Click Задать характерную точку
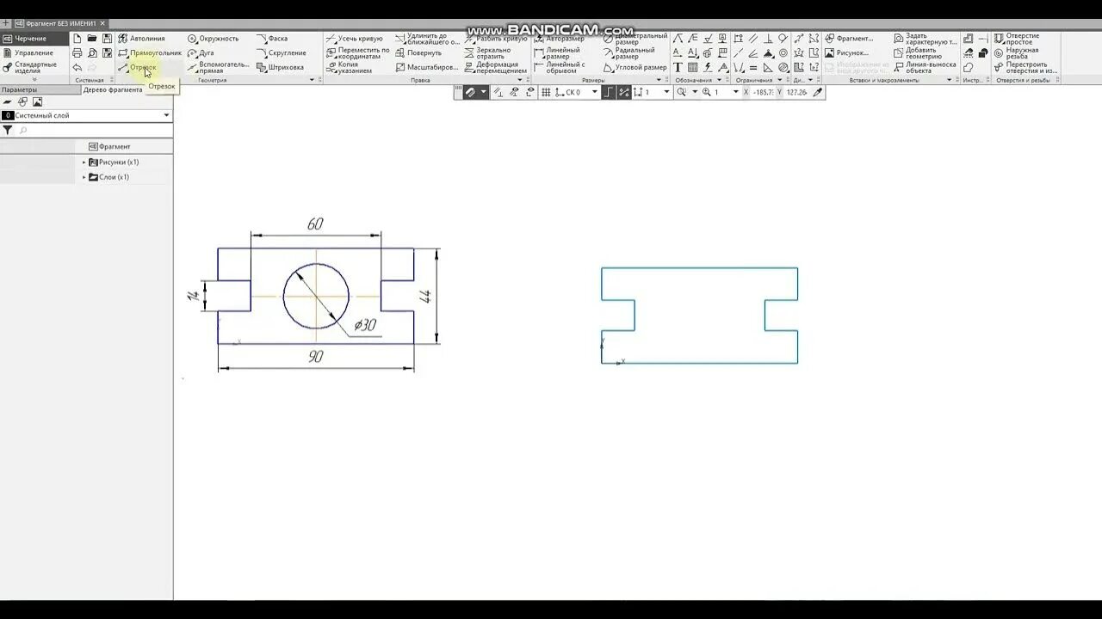The height and width of the screenshot is (619, 1102). click(x=926, y=39)
